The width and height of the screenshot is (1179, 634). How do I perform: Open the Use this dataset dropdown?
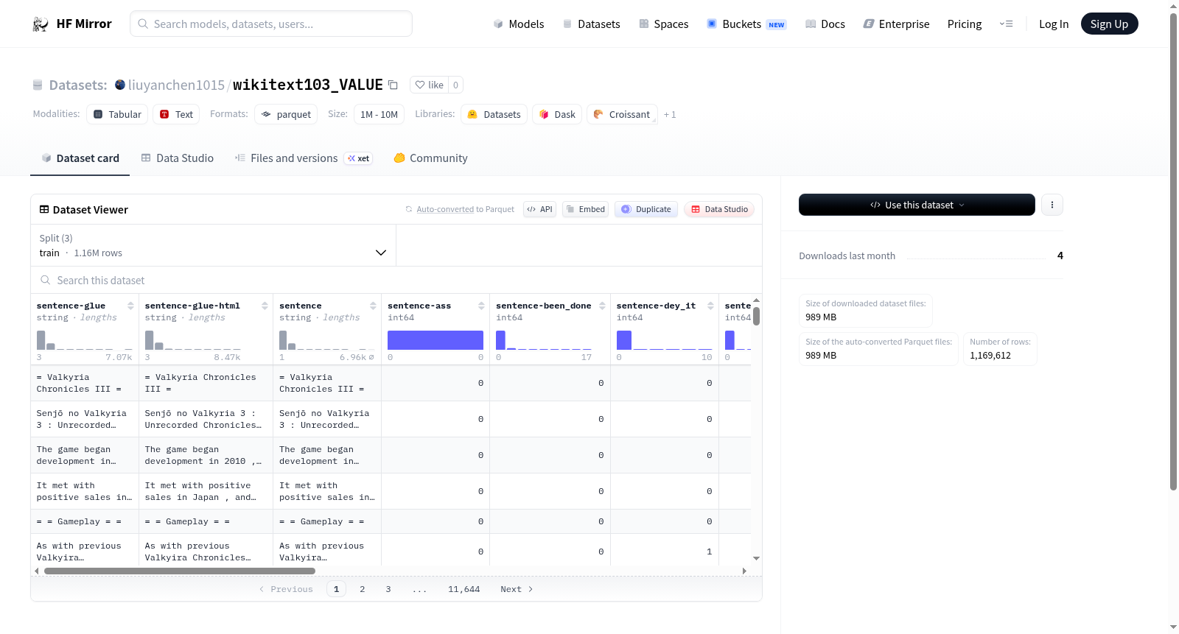917,205
